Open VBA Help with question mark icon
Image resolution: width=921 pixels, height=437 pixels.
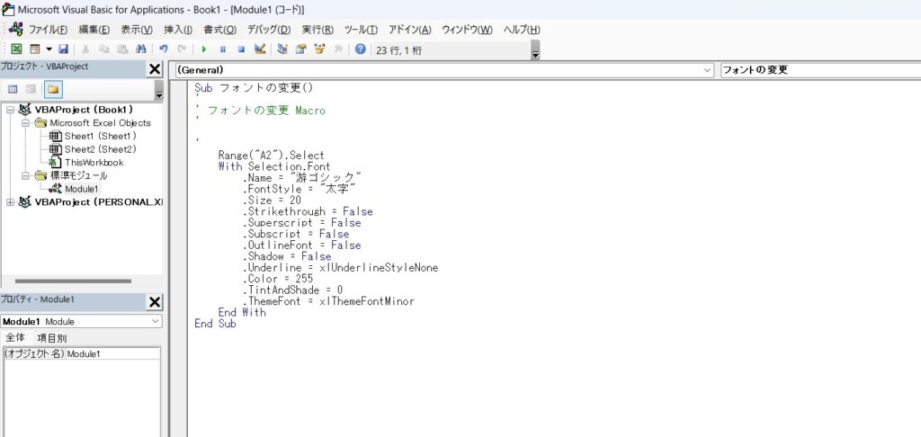361,49
